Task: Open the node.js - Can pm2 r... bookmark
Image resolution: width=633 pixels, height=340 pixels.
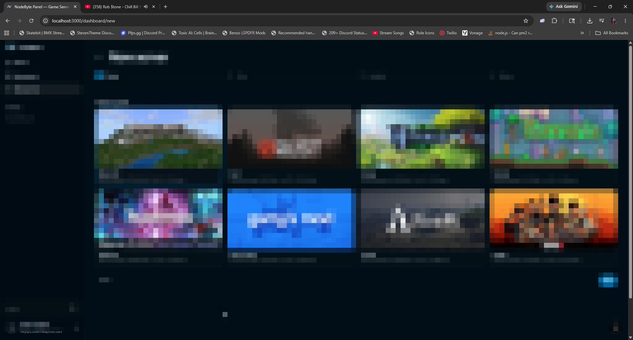Action: (510, 33)
